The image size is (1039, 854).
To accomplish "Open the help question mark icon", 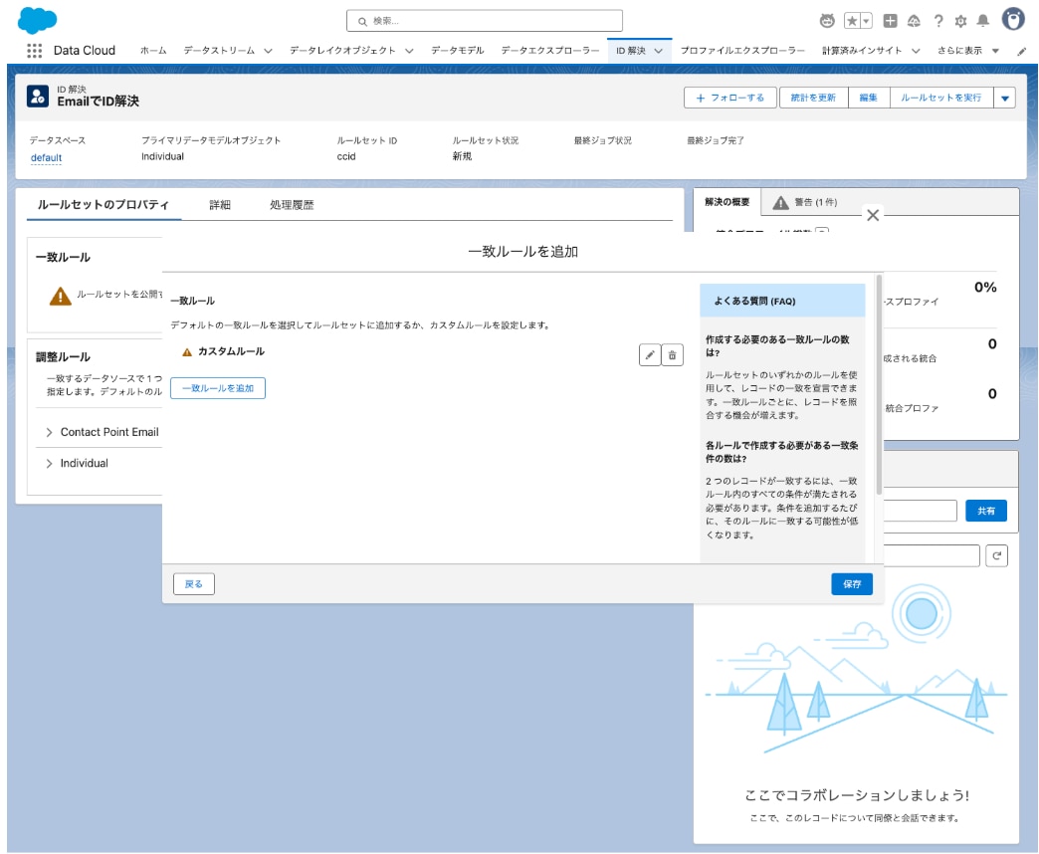I will 937,21.
